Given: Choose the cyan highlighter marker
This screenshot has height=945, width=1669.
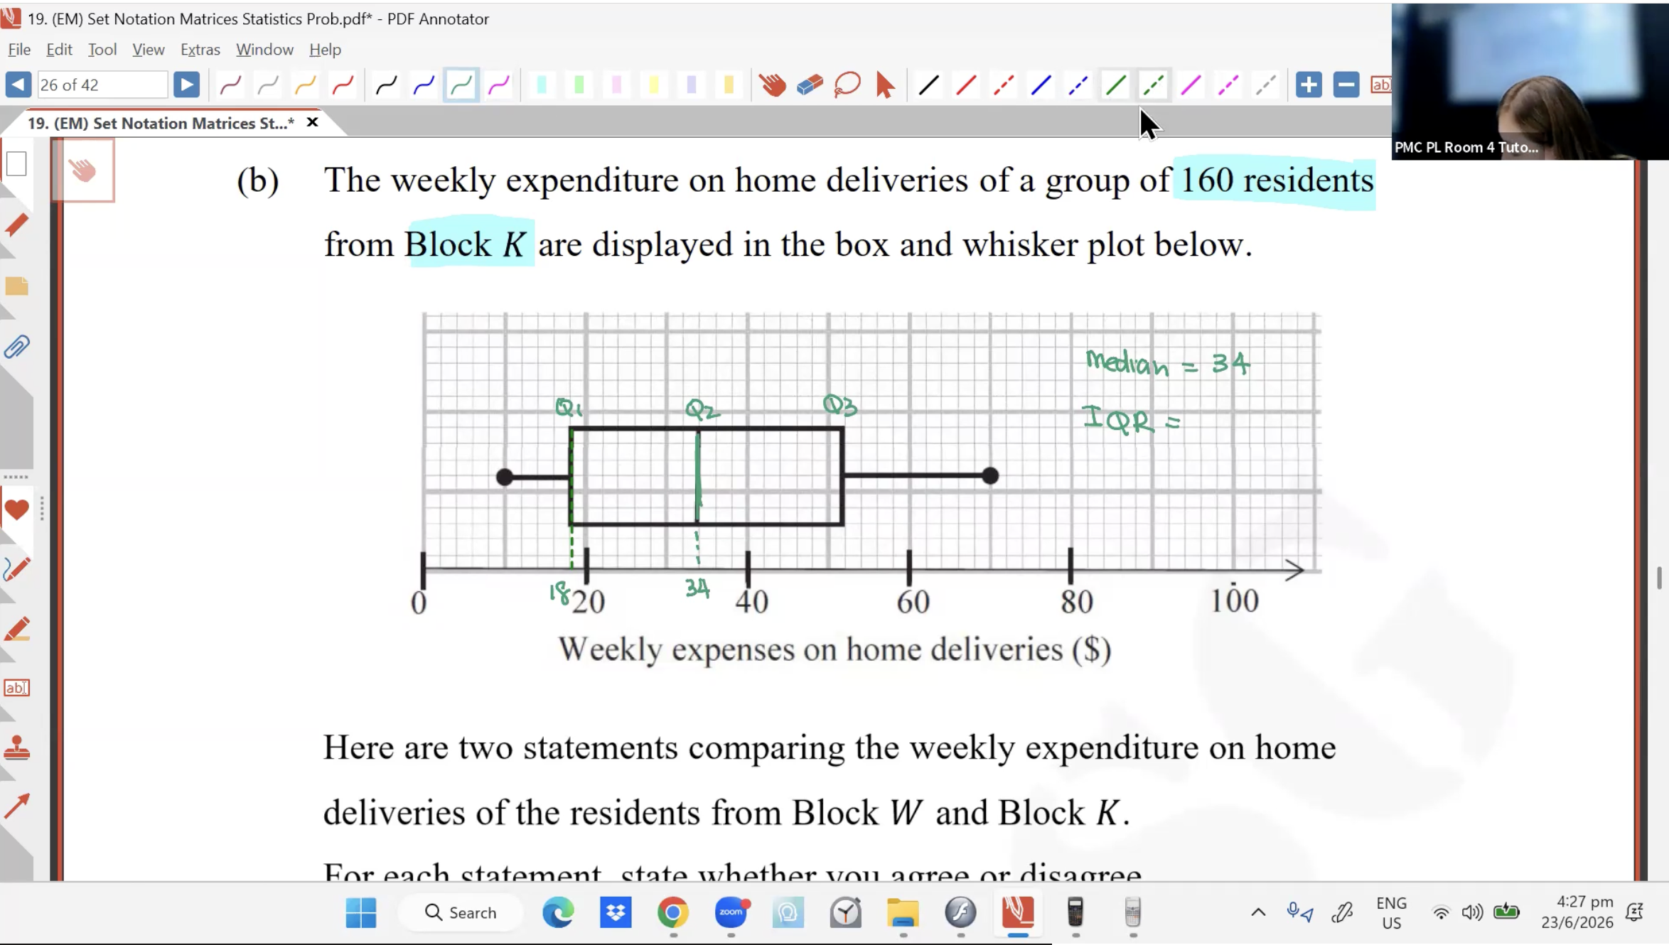Looking at the screenshot, I should 542,85.
